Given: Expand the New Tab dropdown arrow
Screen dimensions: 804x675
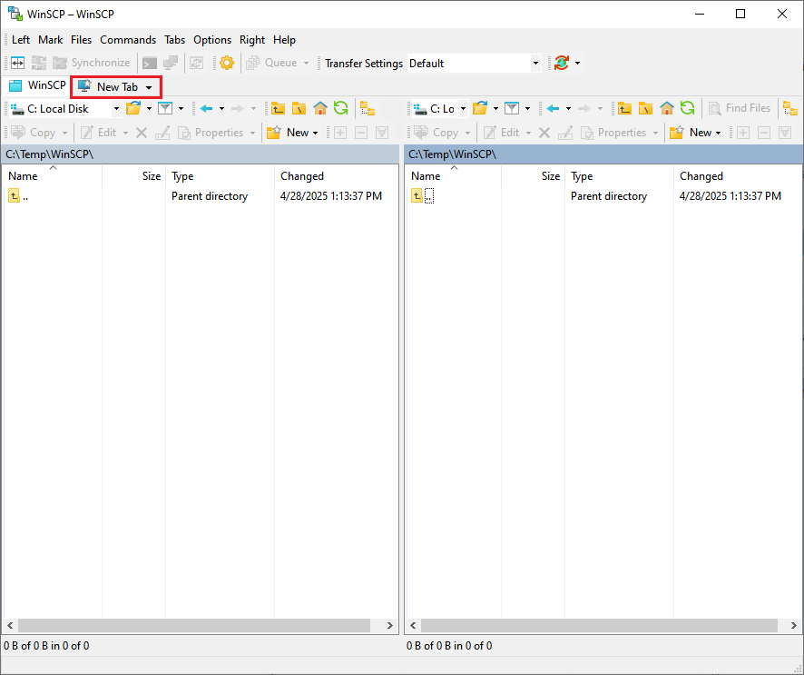Looking at the screenshot, I should click(149, 87).
